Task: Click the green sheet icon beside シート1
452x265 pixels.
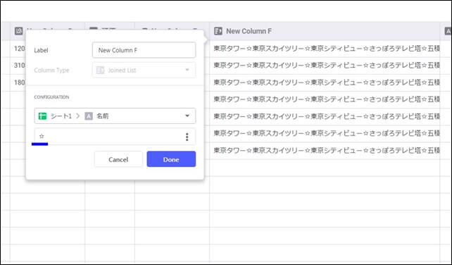Action: pos(43,116)
